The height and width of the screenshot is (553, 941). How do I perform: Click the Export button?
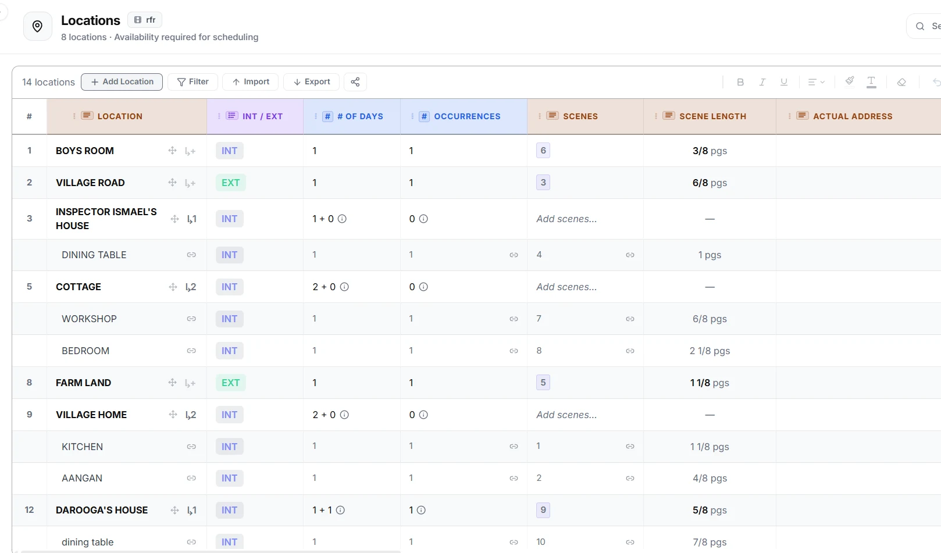[311, 82]
